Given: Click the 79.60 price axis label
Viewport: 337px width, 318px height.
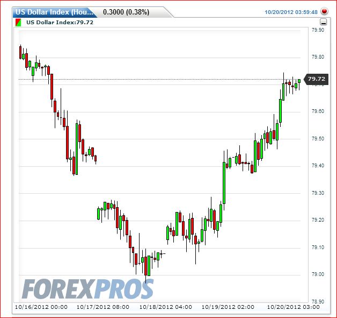Looking at the screenshot, I should click(x=318, y=111).
